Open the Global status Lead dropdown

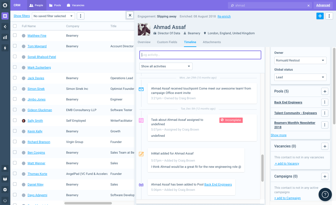pyautogui.click(x=300, y=77)
